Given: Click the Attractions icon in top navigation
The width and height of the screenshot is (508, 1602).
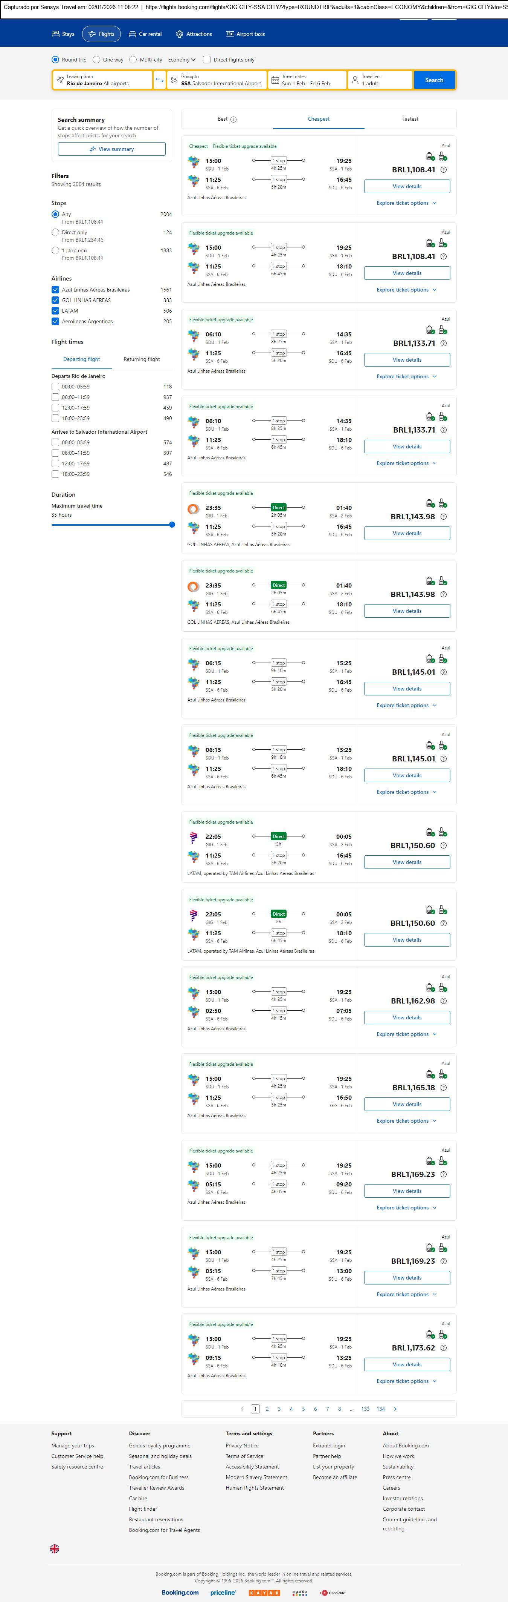Looking at the screenshot, I should [180, 34].
